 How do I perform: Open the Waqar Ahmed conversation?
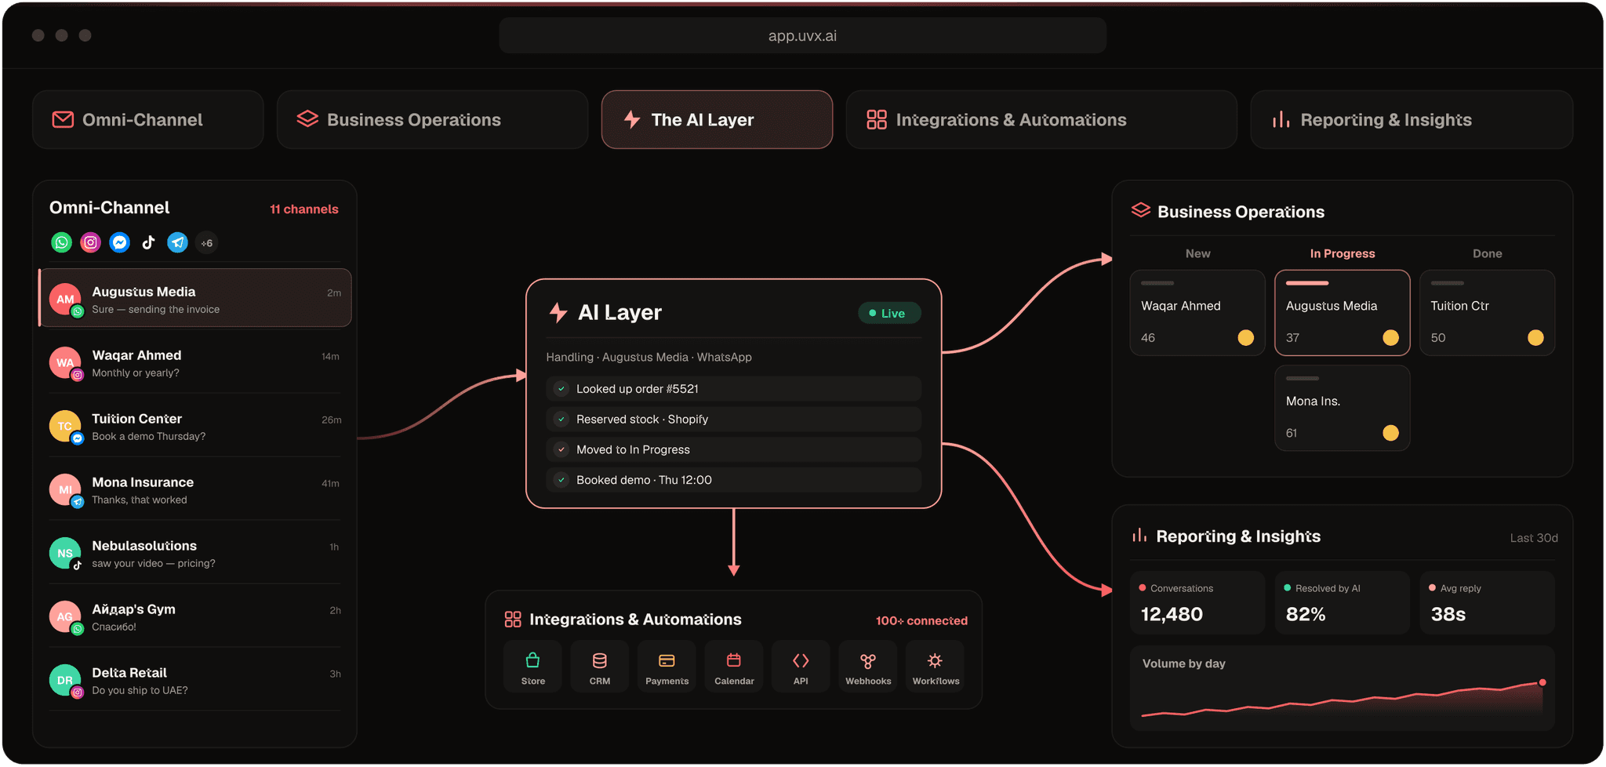[x=195, y=362]
